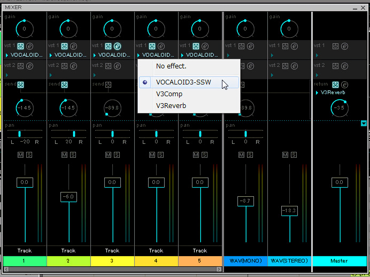This screenshot has height=277, width=370.
Task: Select Track 2 lime label
Action: (x=69, y=261)
